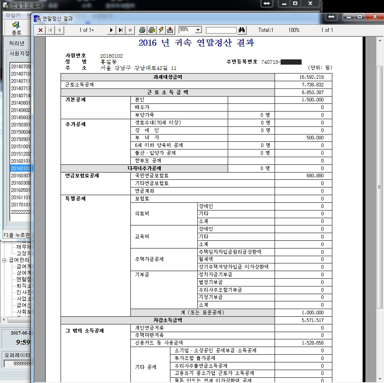
Task: Click the binoculars Search text icon
Action: tap(242, 30)
